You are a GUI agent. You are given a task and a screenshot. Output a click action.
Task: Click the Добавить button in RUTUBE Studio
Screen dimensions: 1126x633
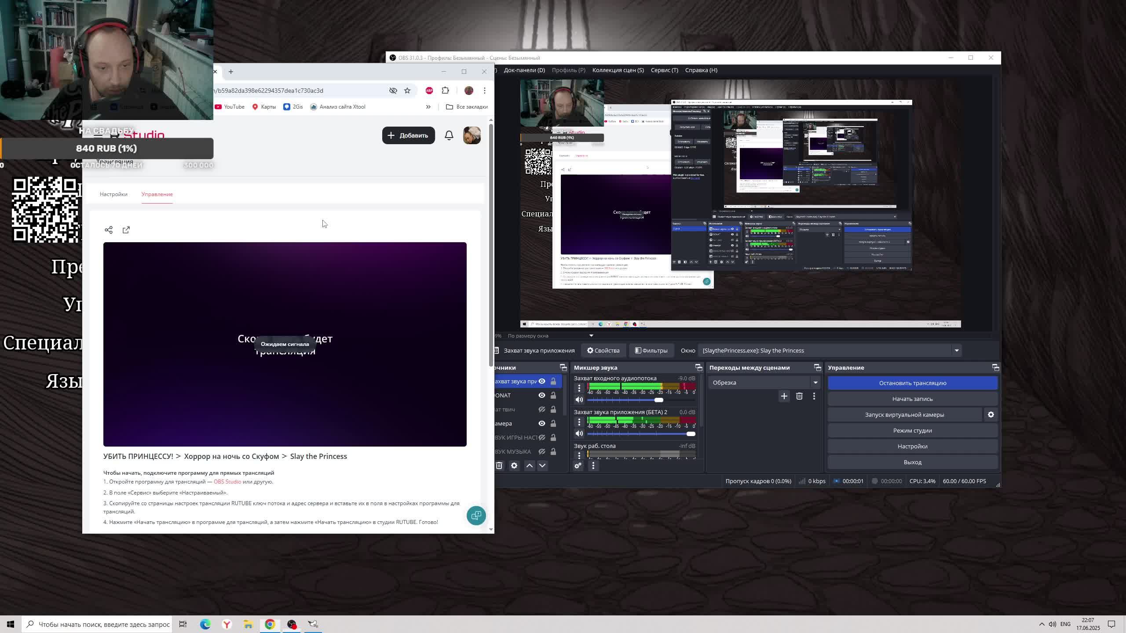click(408, 135)
